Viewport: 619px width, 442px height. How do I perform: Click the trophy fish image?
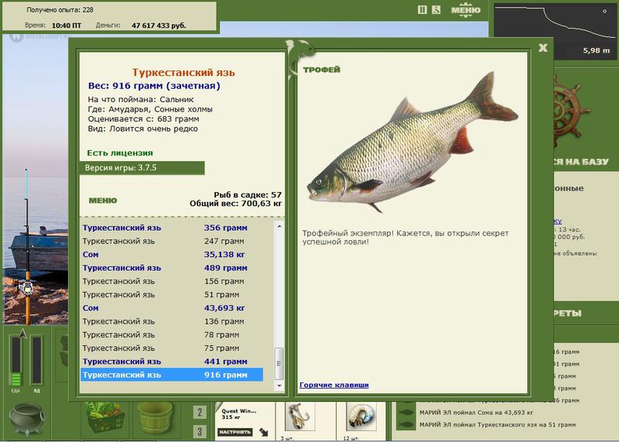coord(412,142)
